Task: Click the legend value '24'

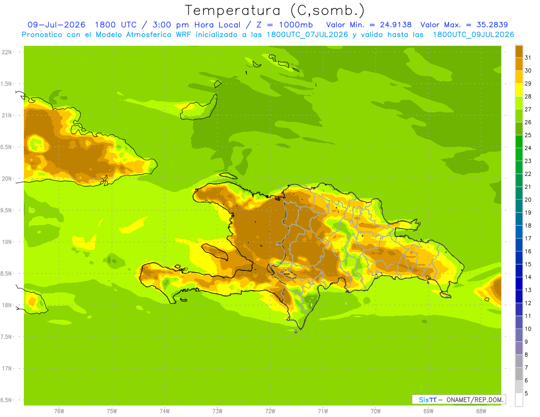Action: pos(528,148)
